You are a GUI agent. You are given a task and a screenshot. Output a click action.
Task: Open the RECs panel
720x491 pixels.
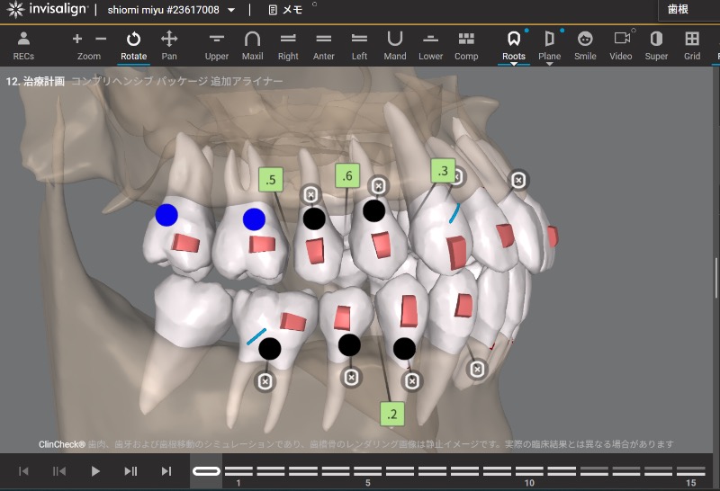tap(23, 45)
